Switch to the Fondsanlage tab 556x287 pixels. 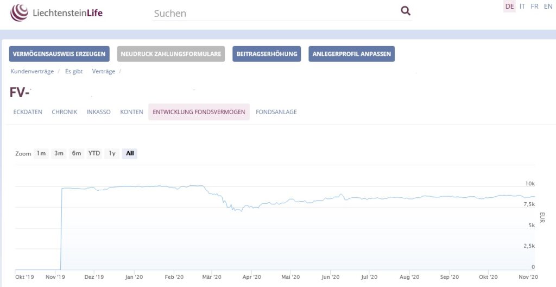(x=276, y=112)
